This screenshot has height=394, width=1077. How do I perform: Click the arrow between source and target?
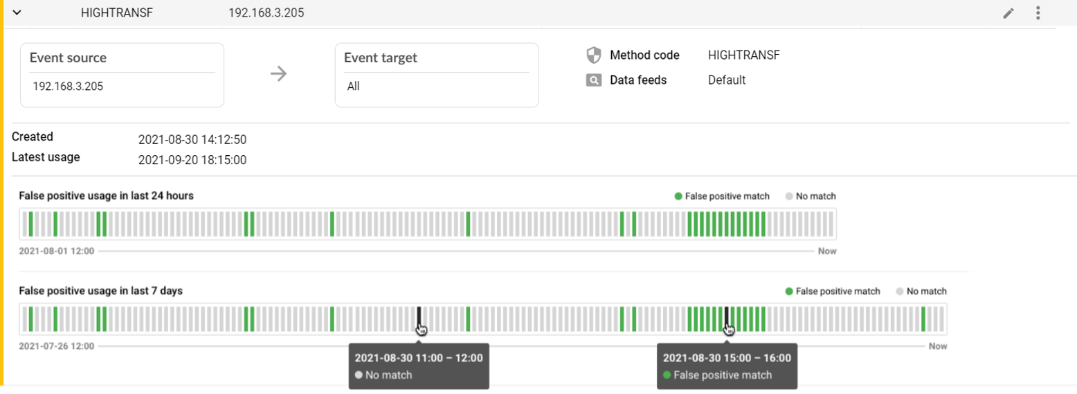(278, 74)
